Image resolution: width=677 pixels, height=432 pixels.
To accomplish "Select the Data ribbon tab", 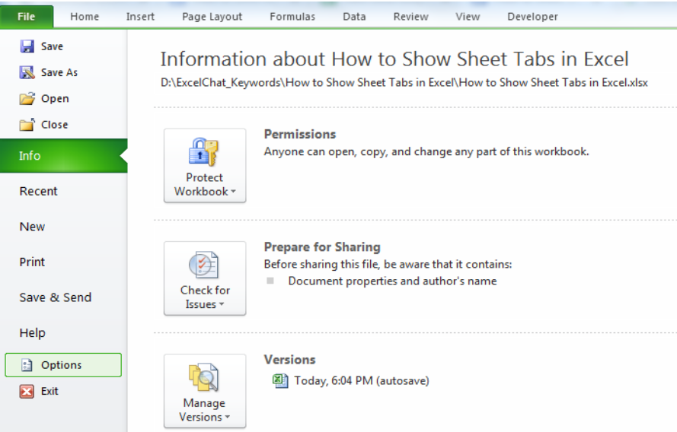I will coord(354,17).
